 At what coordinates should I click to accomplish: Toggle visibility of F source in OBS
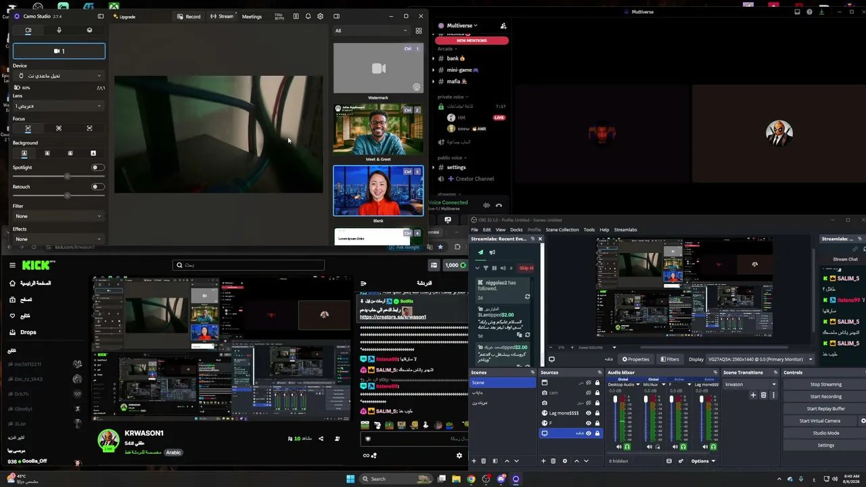(588, 423)
